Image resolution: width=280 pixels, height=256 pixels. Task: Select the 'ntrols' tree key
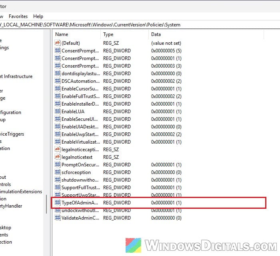pyautogui.click(x=5, y=184)
